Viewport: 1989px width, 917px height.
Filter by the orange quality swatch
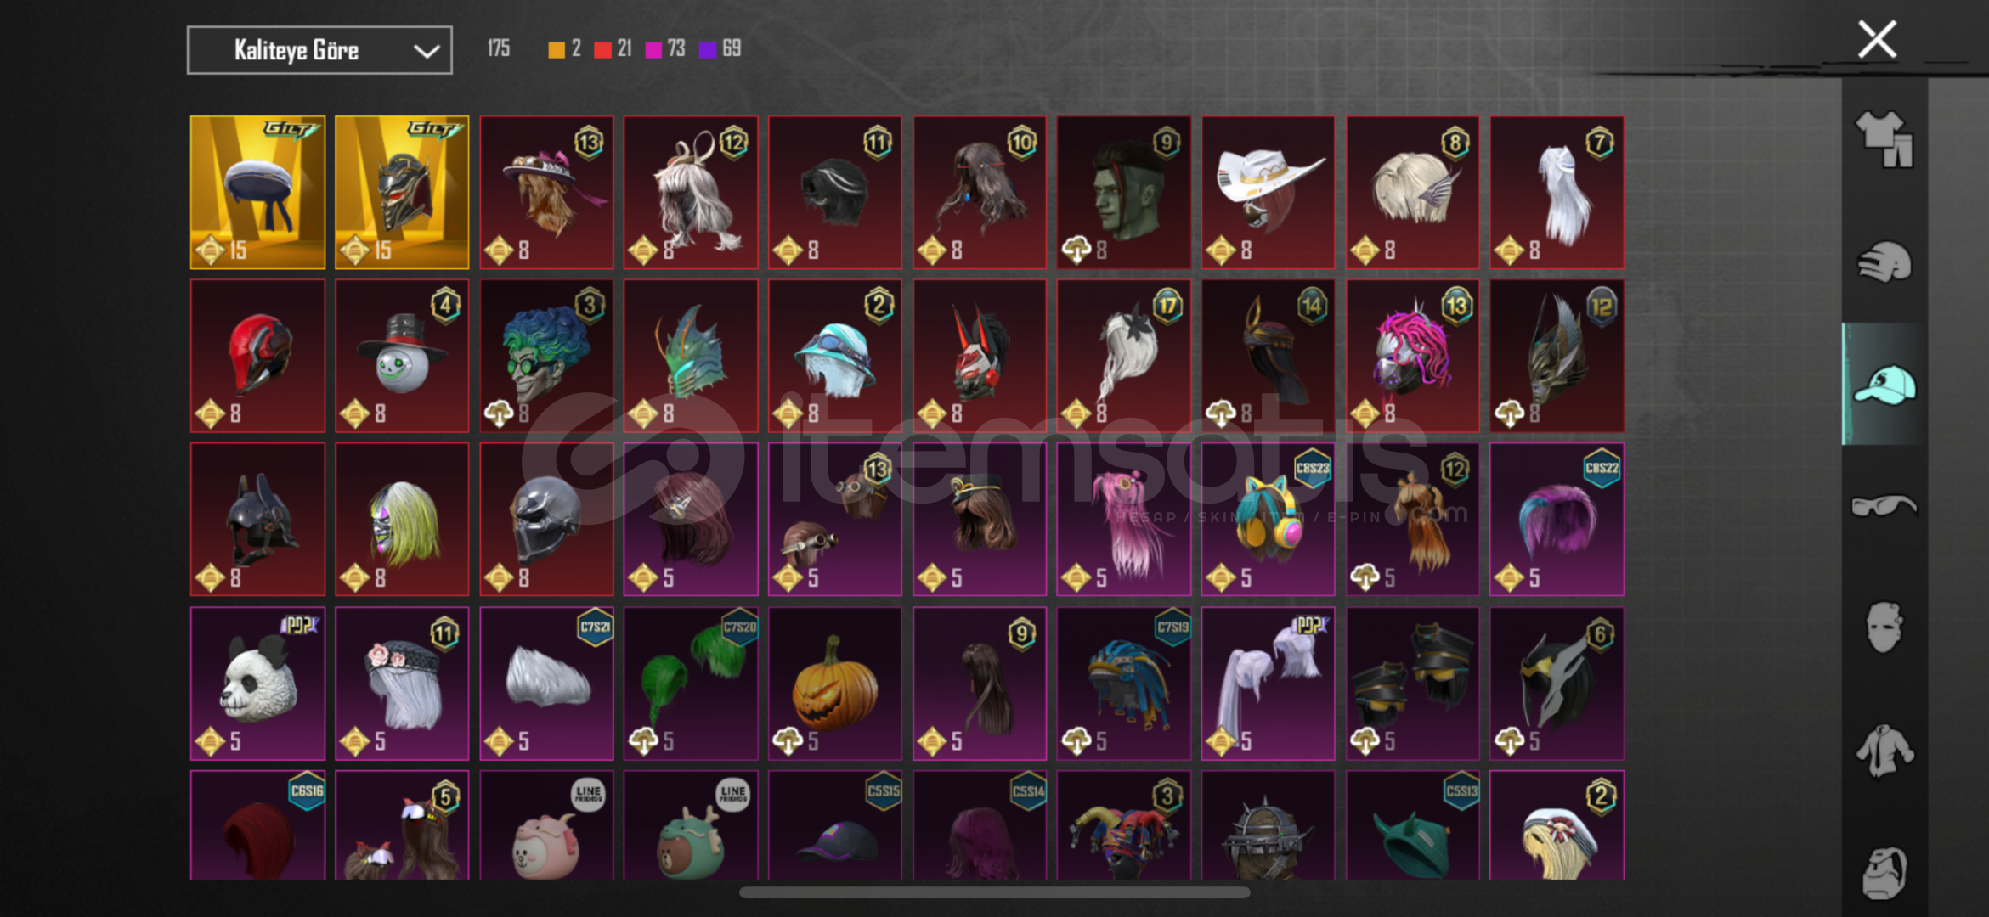pos(557,49)
